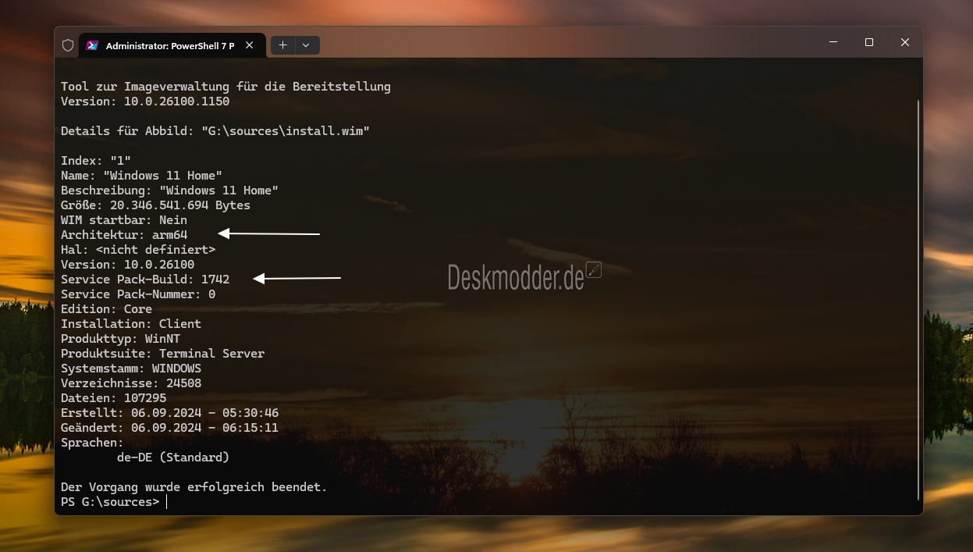The height and width of the screenshot is (552, 973).
Task: Close the PowerShell 7 tab
Action: [x=250, y=45]
